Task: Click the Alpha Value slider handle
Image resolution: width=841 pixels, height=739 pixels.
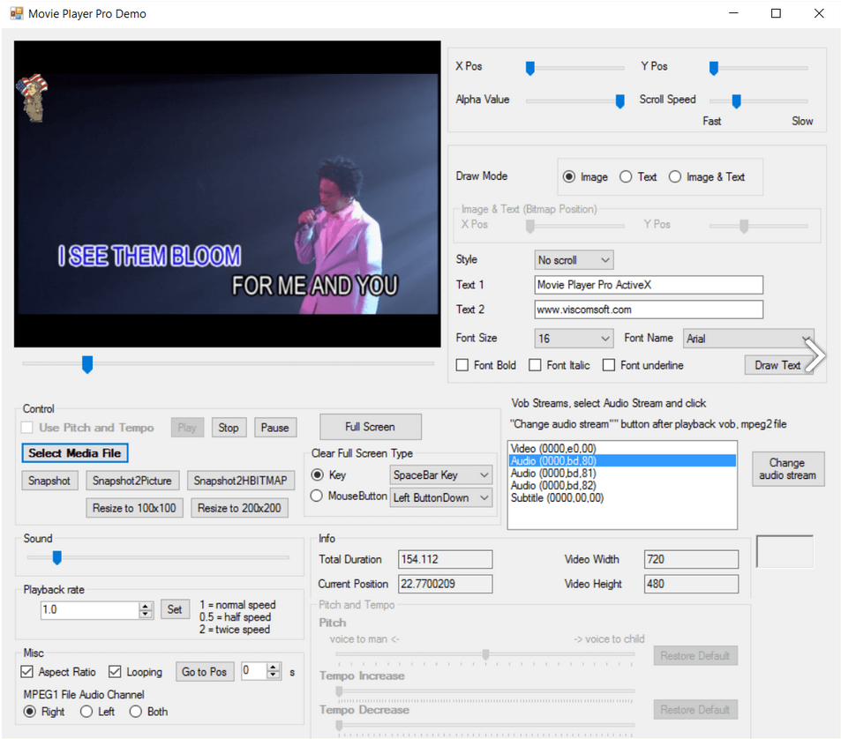Action: click(x=620, y=101)
